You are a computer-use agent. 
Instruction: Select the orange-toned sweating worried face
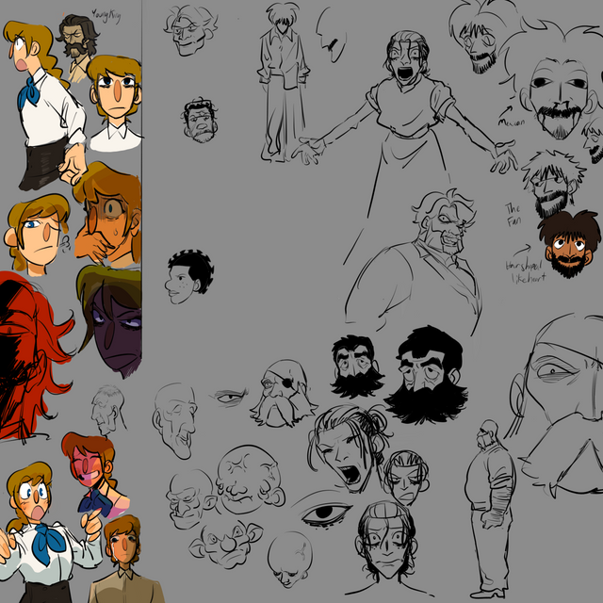click(108, 214)
